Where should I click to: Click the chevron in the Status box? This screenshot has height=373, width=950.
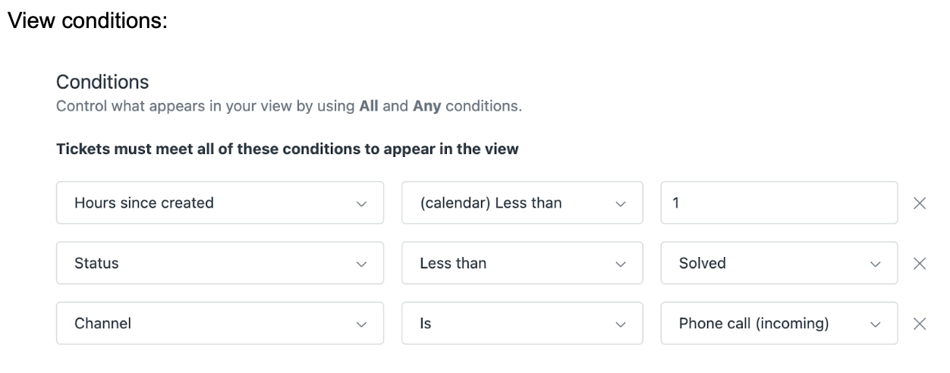coord(361,264)
